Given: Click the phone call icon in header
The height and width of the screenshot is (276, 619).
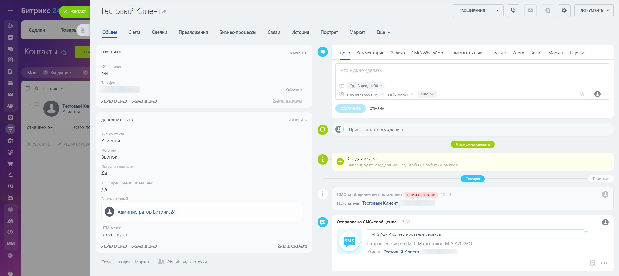Looking at the screenshot, I should 513,10.
